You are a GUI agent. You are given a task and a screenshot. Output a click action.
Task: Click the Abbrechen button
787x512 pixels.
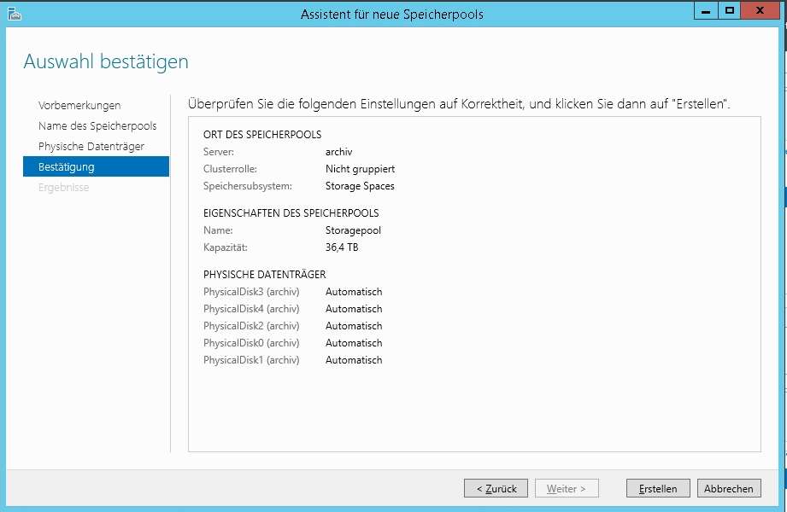pyautogui.click(x=729, y=488)
